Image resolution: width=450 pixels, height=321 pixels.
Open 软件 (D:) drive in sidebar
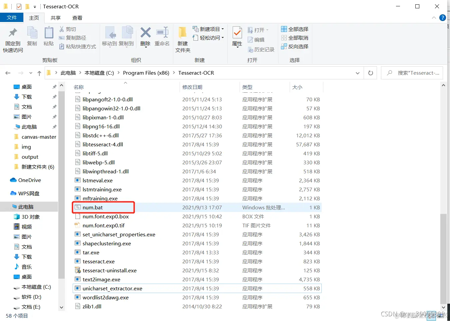tap(27, 297)
